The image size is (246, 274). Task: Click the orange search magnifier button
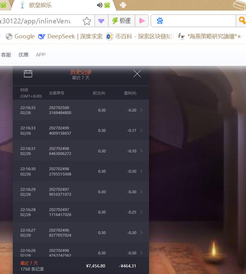(242, 21)
